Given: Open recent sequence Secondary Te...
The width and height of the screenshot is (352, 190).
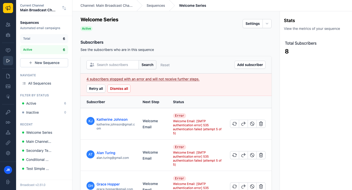Looking at the screenshot, I should (x=44, y=151).
